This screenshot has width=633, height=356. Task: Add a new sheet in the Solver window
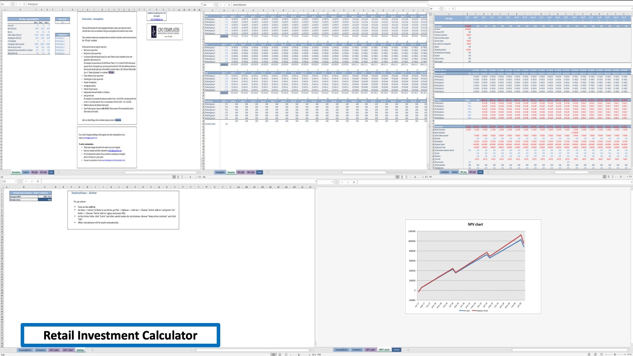pos(92,350)
